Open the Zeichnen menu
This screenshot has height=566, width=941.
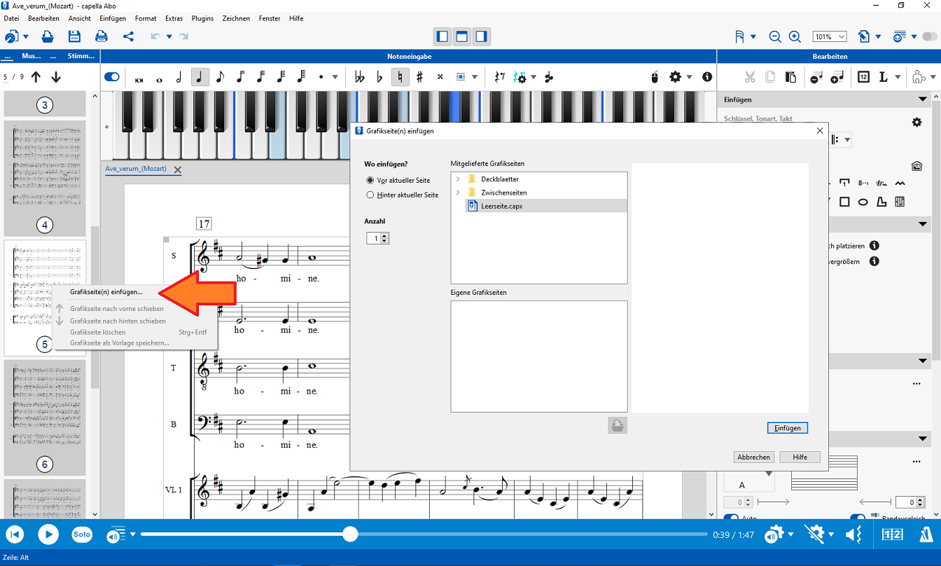coord(236,18)
